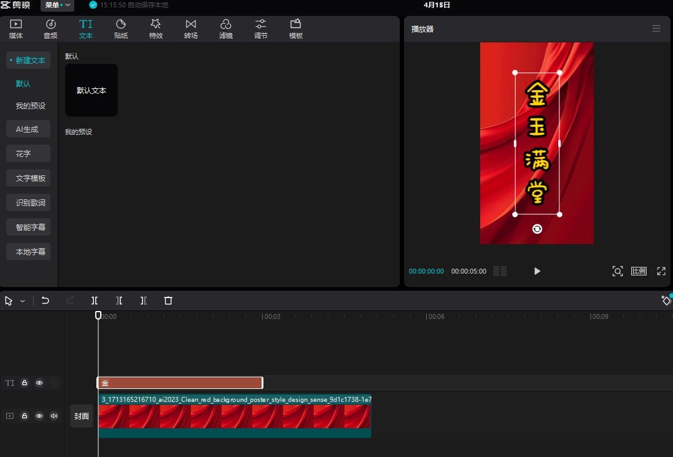Click the rotate handle below the text box
673x457 pixels.
point(537,229)
